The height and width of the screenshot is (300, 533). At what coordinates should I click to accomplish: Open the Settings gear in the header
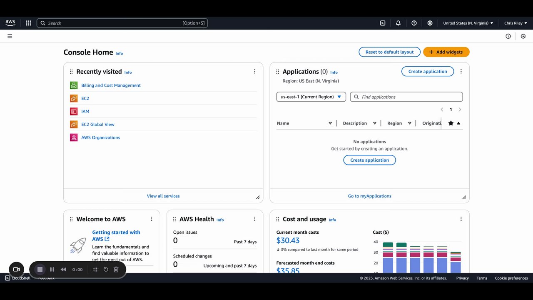430,23
